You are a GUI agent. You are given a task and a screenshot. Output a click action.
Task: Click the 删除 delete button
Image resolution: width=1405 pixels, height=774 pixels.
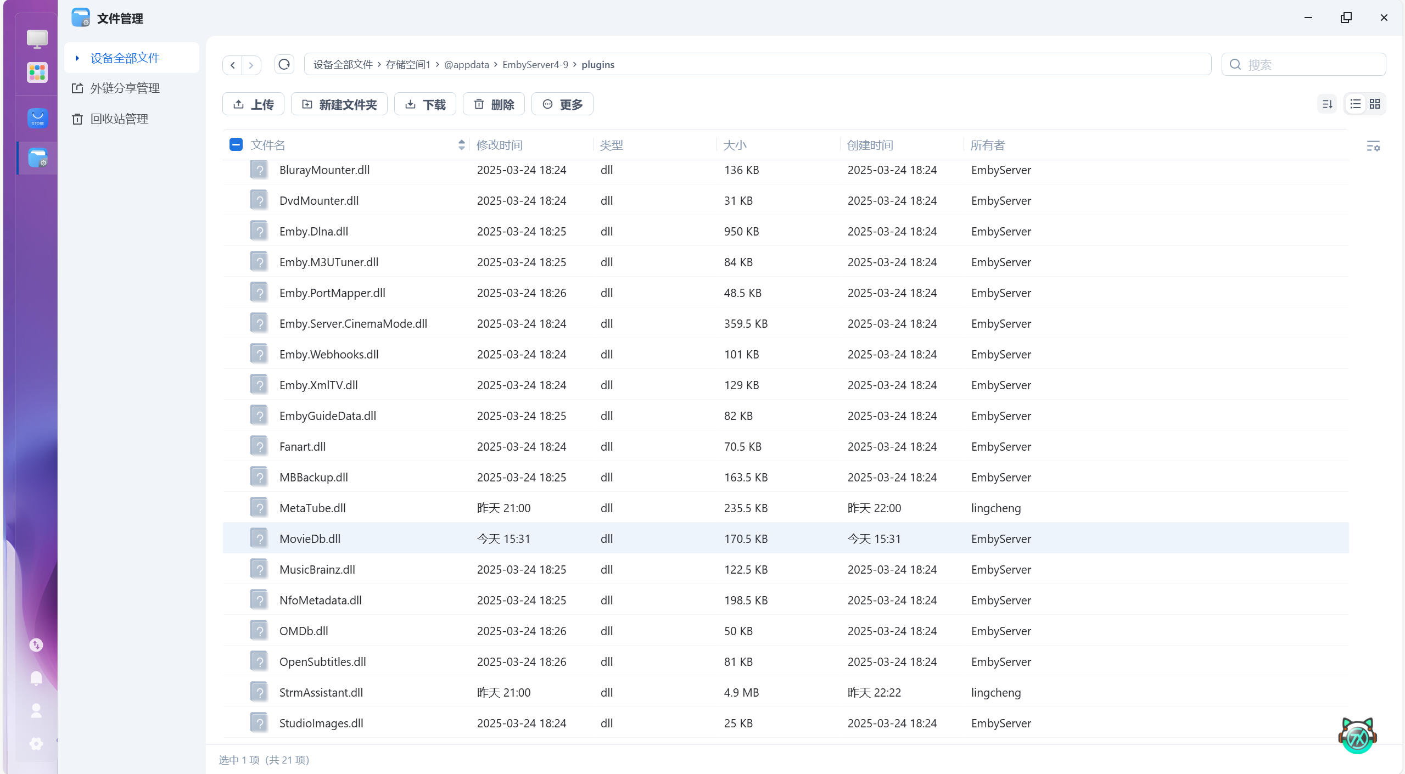[x=494, y=104]
